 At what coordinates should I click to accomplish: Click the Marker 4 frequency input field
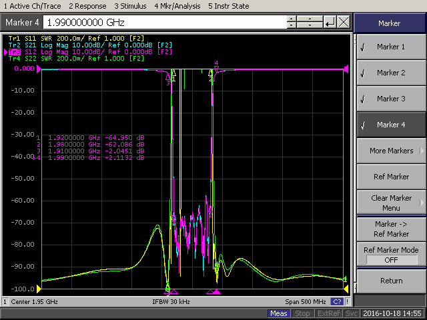165,22
